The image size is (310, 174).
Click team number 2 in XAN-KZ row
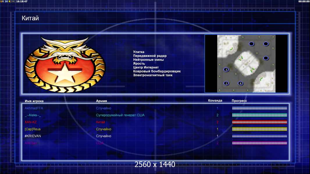tap(218, 122)
